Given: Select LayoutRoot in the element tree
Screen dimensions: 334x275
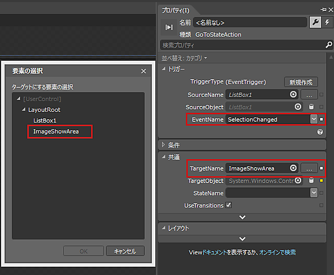Looking at the screenshot, I should coord(45,110).
